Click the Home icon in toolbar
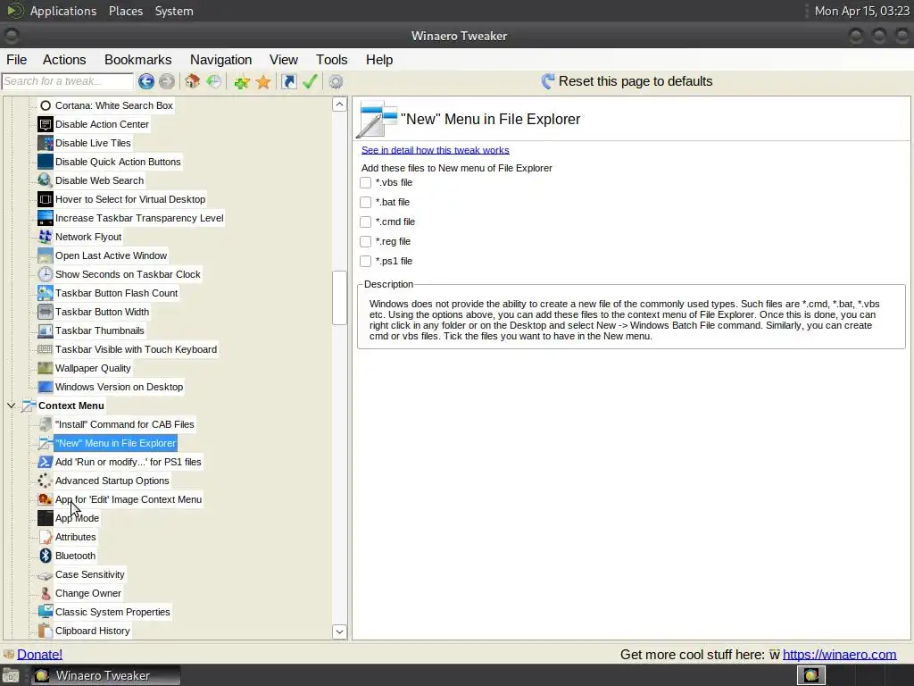This screenshot has width=914, height=686. [x=193, y=81]
